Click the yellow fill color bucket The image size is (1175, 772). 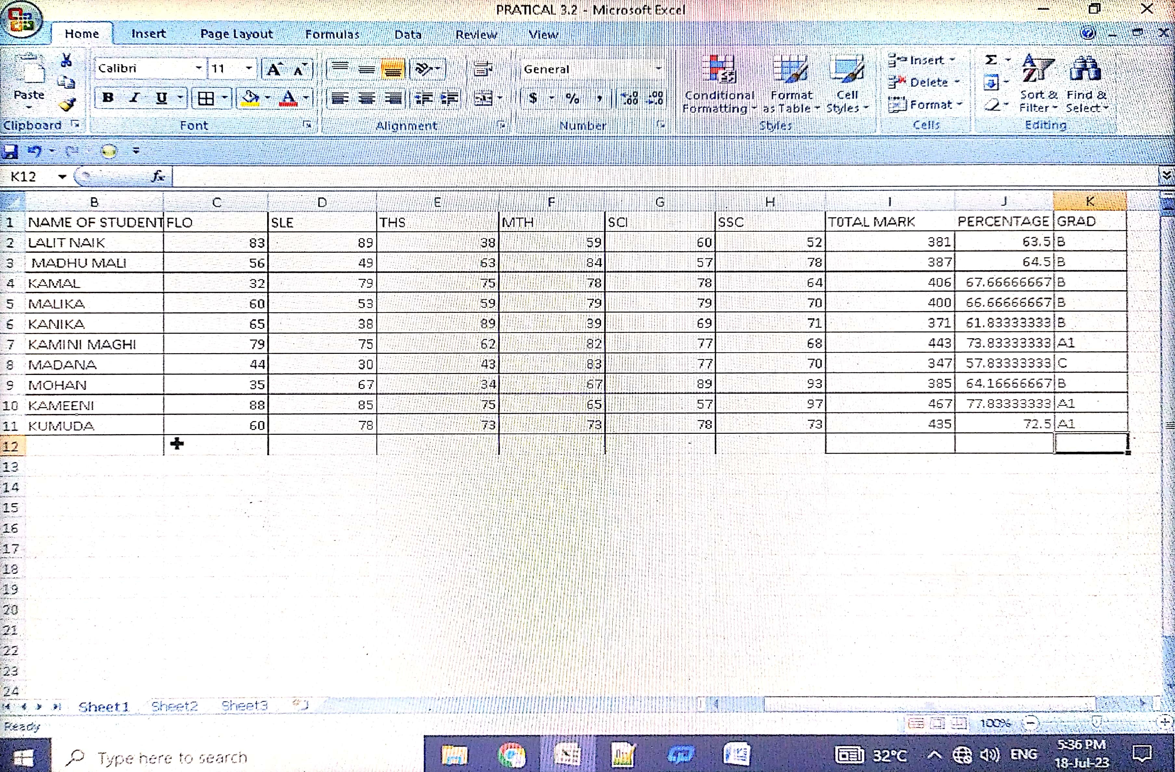click(x=250, y=98)
